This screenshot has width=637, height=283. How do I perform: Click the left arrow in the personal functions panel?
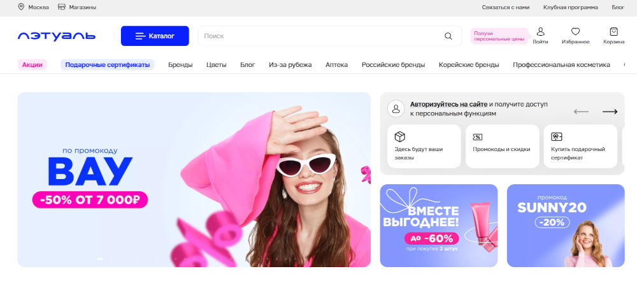581,112
